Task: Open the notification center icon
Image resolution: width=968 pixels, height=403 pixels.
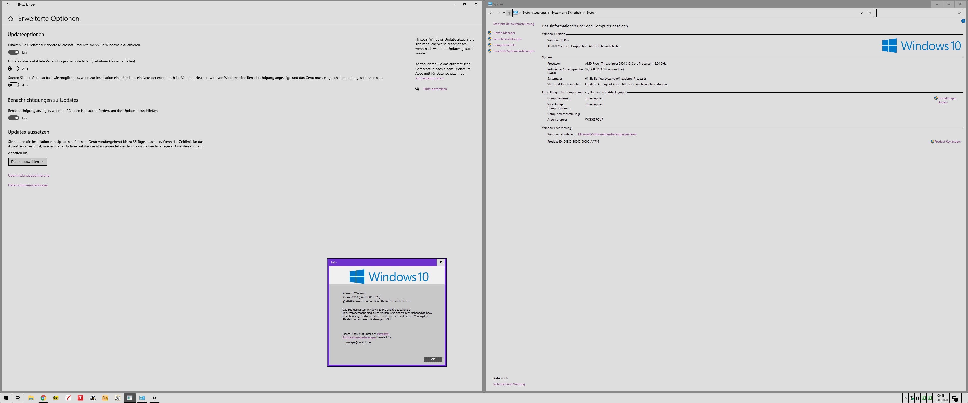Action: (955, 398)
